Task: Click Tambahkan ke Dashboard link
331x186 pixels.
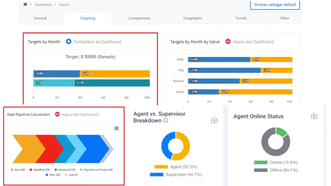Action: [x=97, y=42]
